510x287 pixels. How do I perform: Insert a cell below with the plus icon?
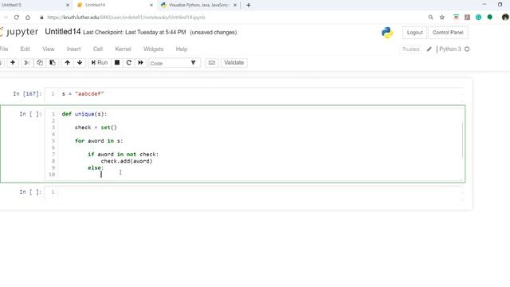tap(13, 62)
